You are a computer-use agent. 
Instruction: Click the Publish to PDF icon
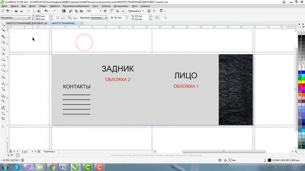[81, 11]
